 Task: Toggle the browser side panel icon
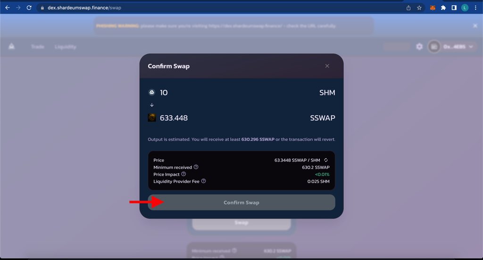click(x=454, y=8)
